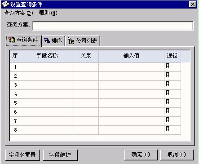This screenshot has height=164, width=199.
Task: Click the 字段维护 button
Action: (x=60, y=155)
